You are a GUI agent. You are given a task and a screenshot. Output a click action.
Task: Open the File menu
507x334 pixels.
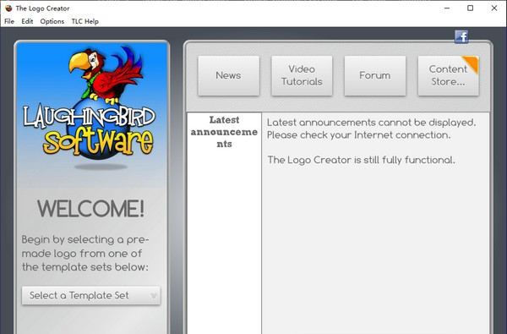pos(9,21)
